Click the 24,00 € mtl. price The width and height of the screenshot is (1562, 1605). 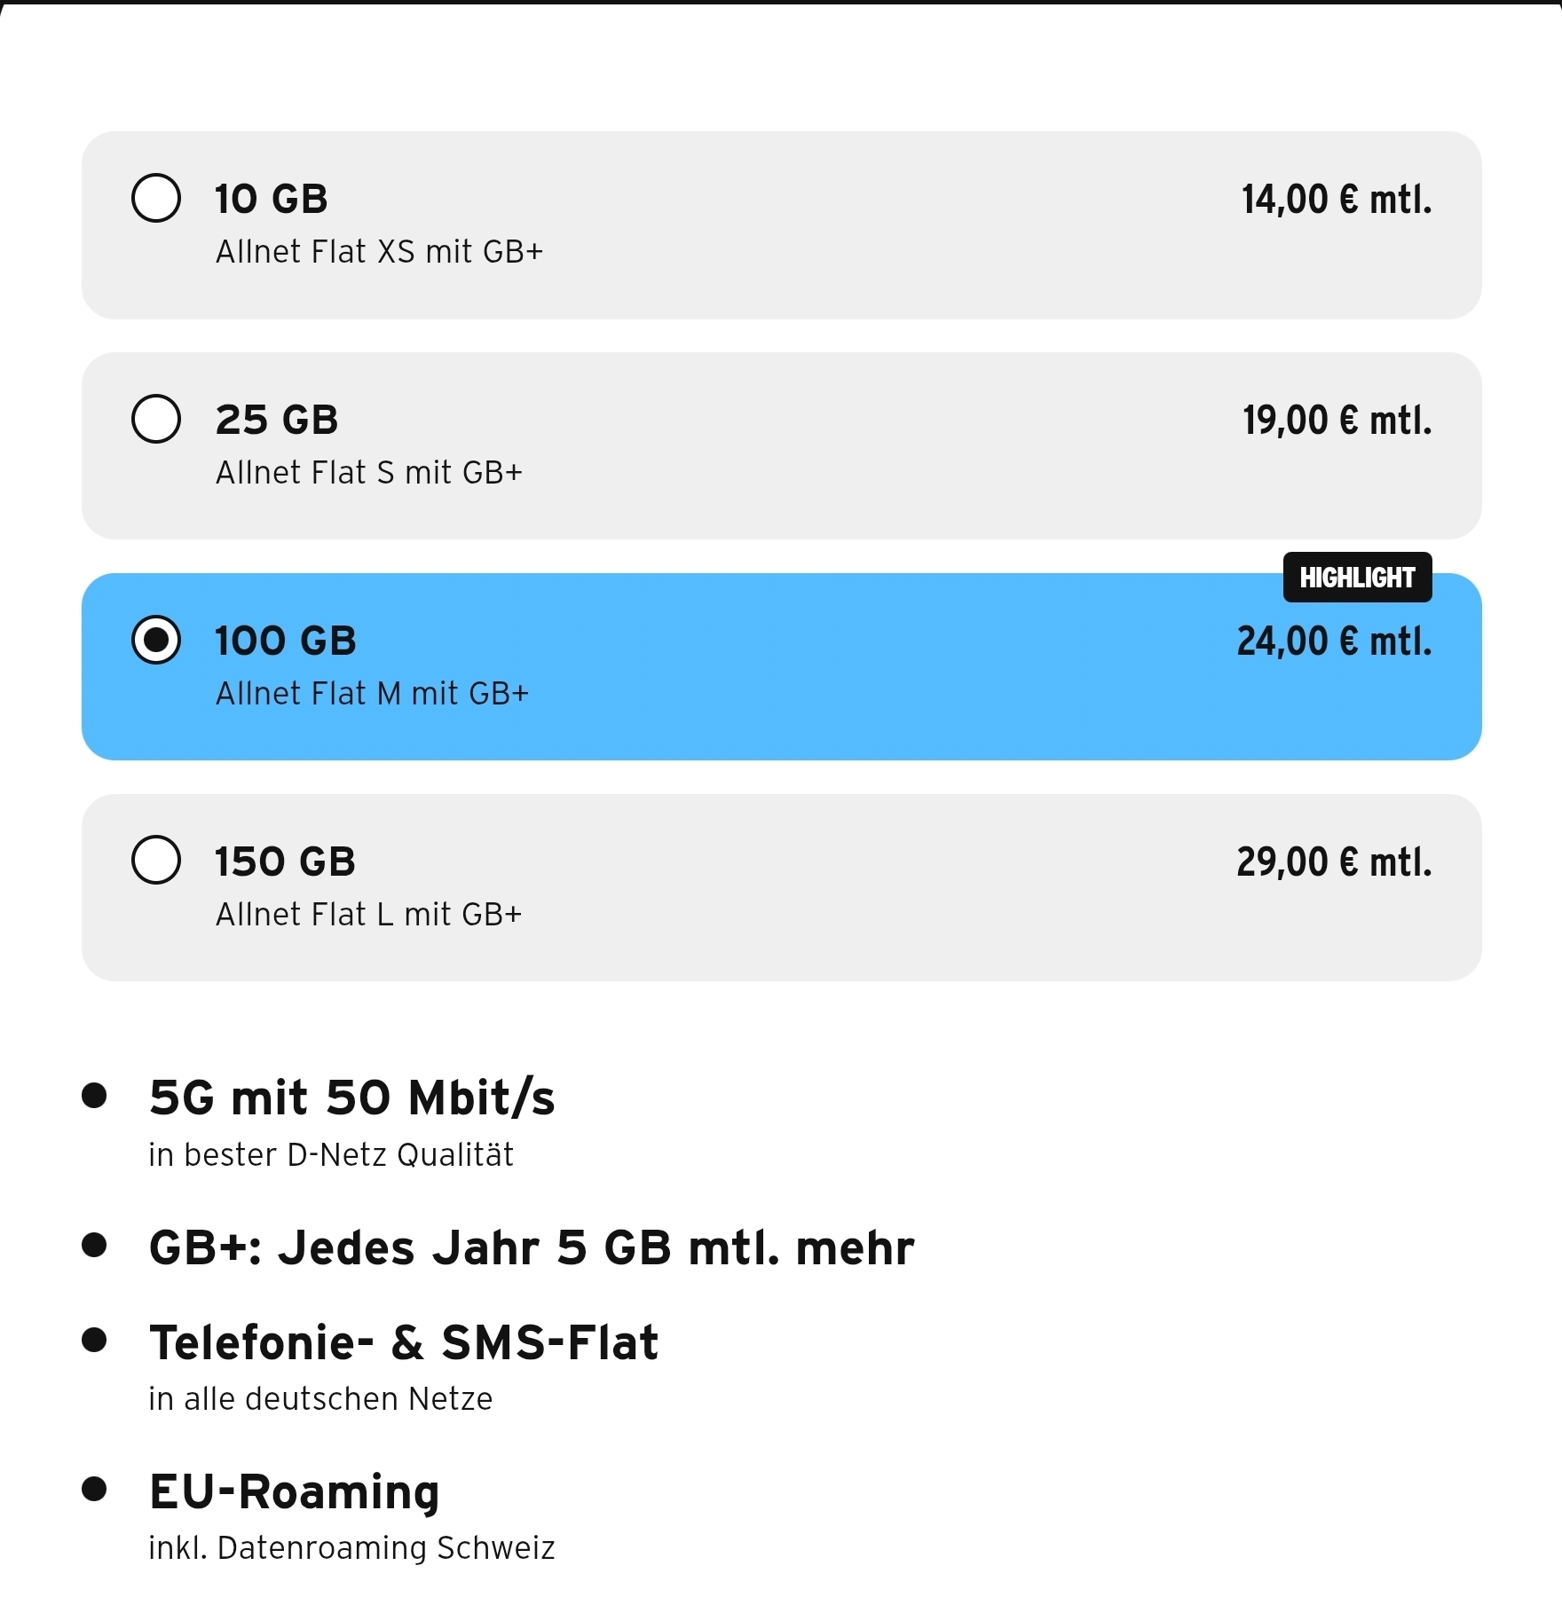click(x=1334, y=641)
